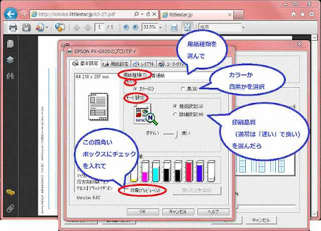The image size is (321, 231).
Task: Switch to the レイアウト tab
Action: click(x=144, y=64)
